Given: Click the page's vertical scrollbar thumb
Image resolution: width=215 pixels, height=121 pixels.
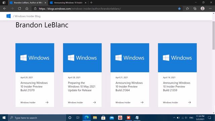Looking at the screenshot, I should 214,35.
